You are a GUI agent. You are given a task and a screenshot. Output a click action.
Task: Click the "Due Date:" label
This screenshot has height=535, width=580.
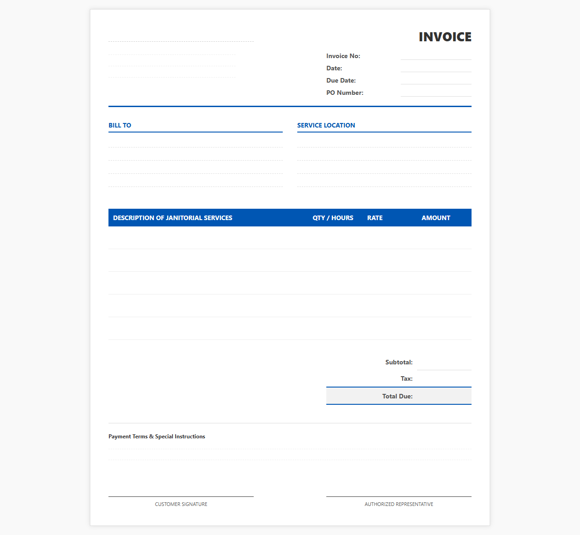point(341,80)
